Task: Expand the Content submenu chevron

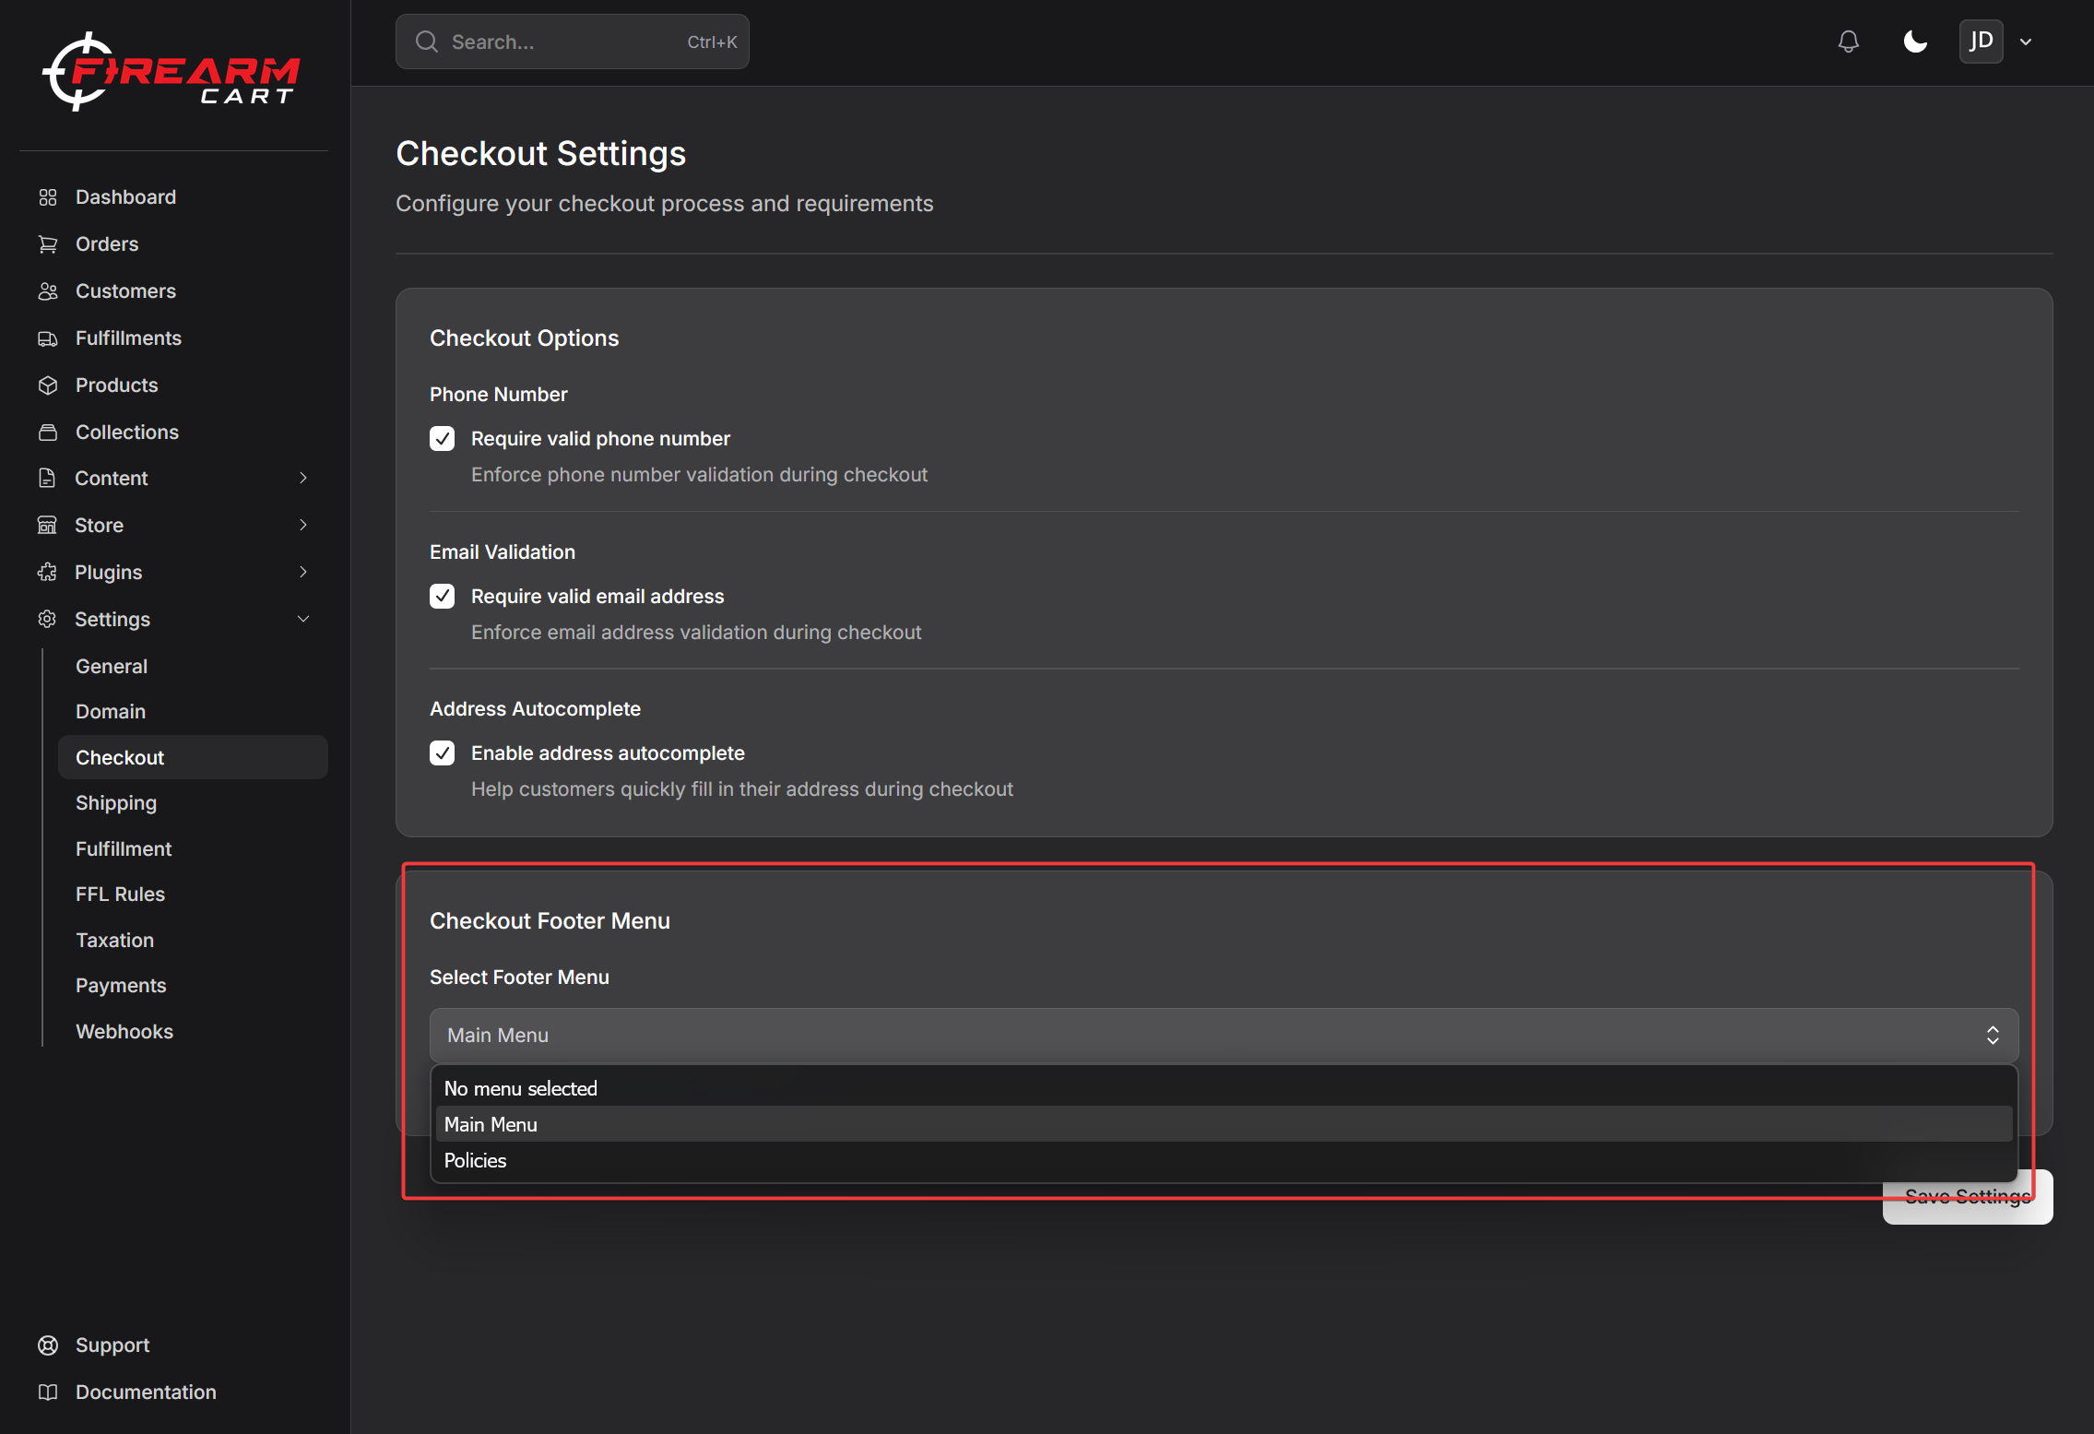Action: (x=303, y=478)
